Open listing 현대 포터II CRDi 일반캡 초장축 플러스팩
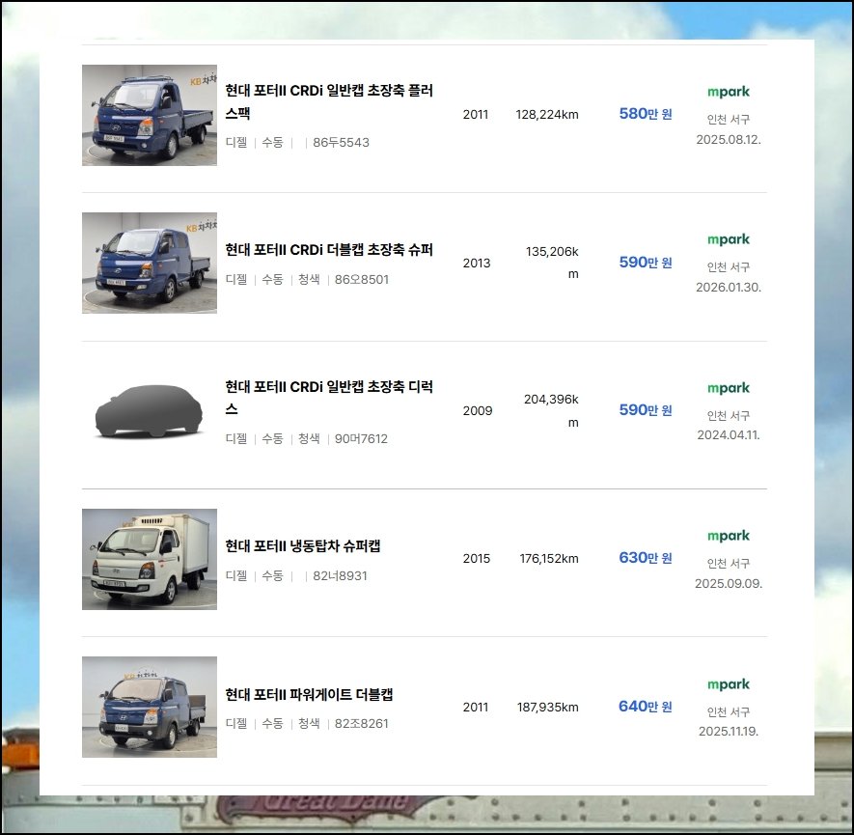The image size is (854, 835). pyautogui.click(x=329, y=101)
